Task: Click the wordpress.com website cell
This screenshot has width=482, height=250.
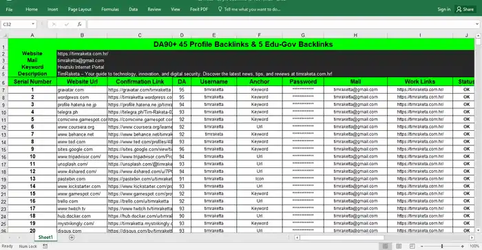Action: (82, 97)
